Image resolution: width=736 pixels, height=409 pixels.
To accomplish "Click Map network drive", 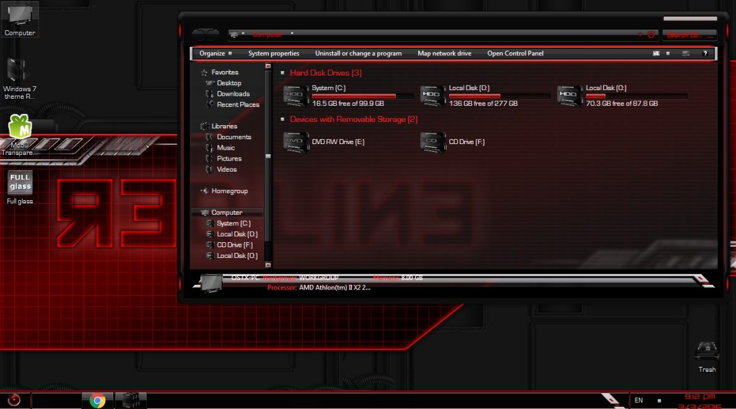I will [444, 53].
